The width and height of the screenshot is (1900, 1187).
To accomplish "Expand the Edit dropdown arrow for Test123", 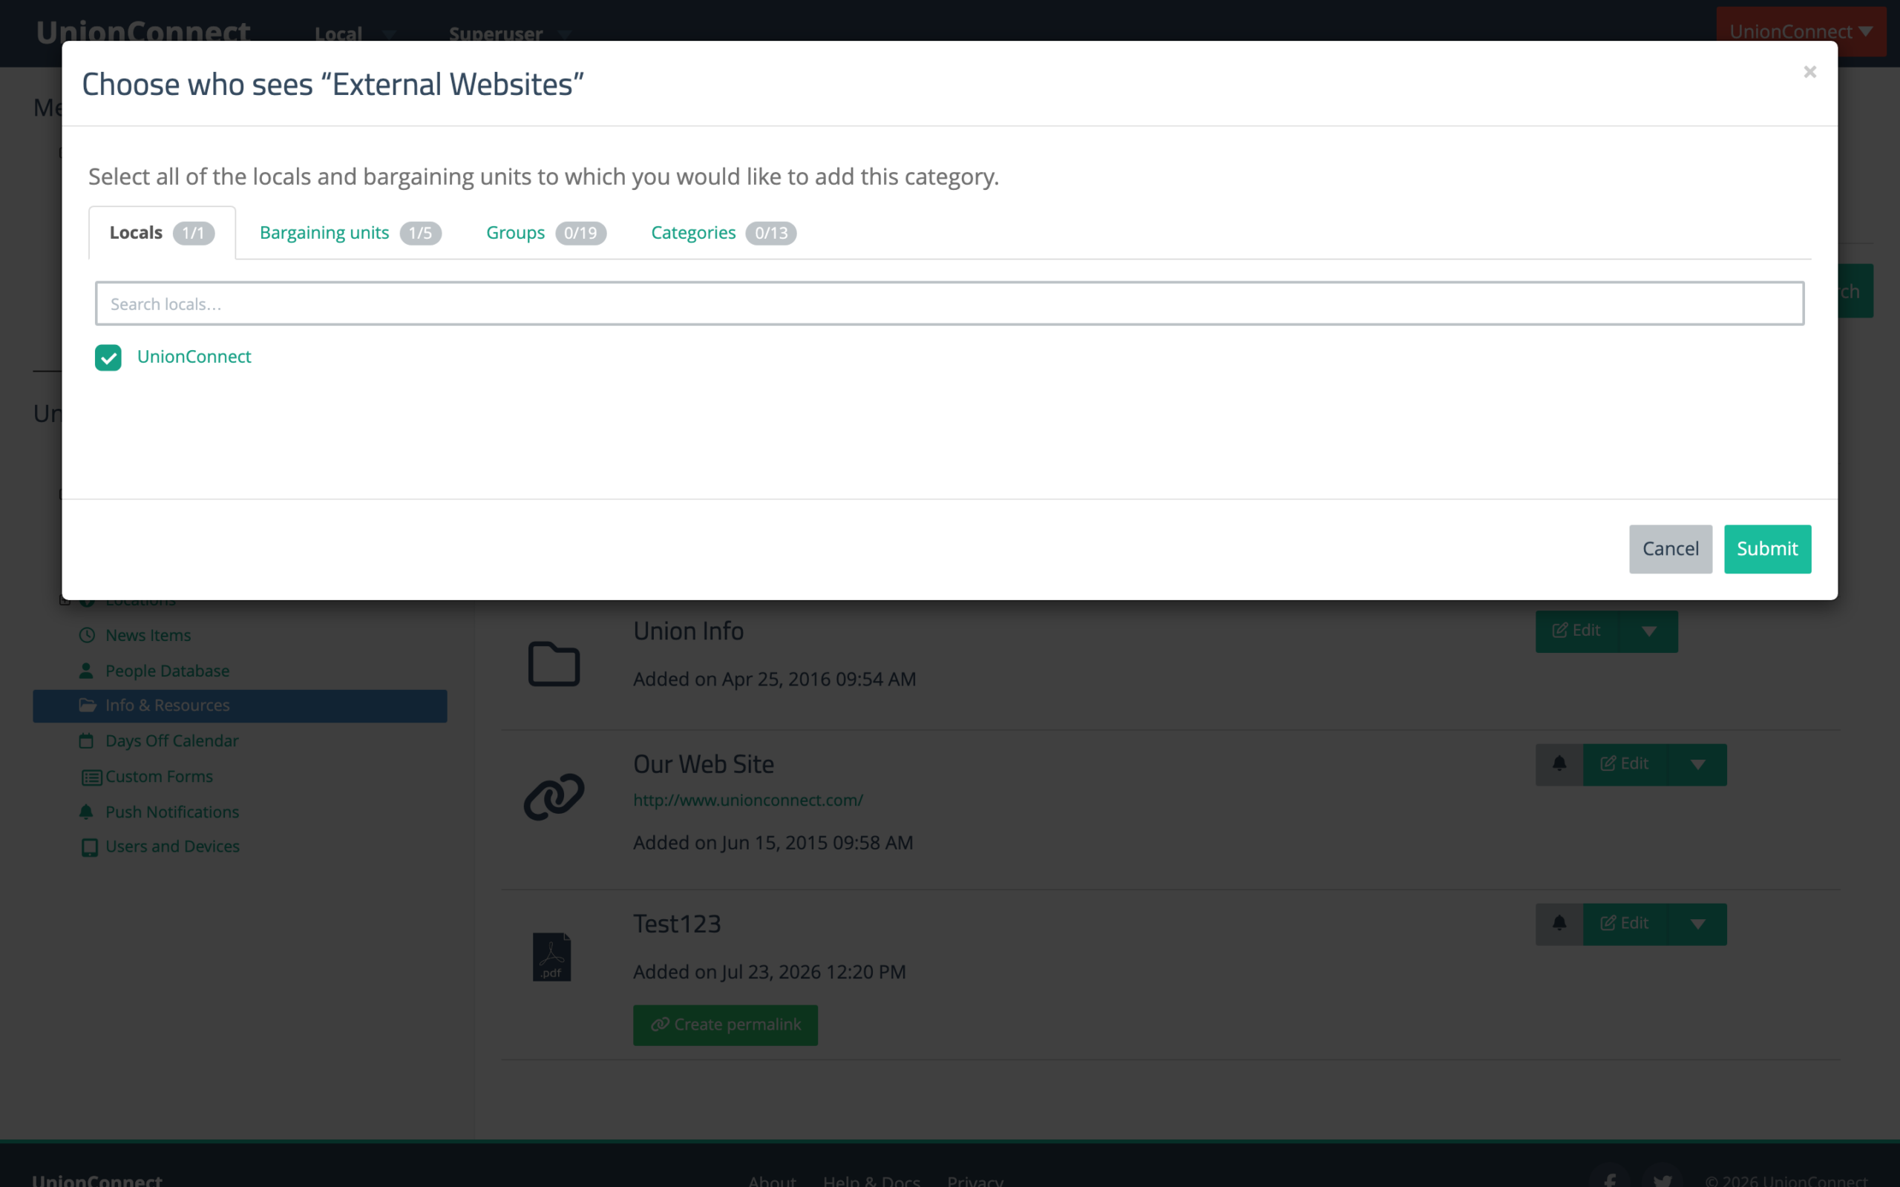I will coord(1698,924).
